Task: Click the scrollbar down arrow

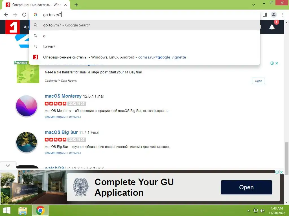Action: tap(286, 202)
